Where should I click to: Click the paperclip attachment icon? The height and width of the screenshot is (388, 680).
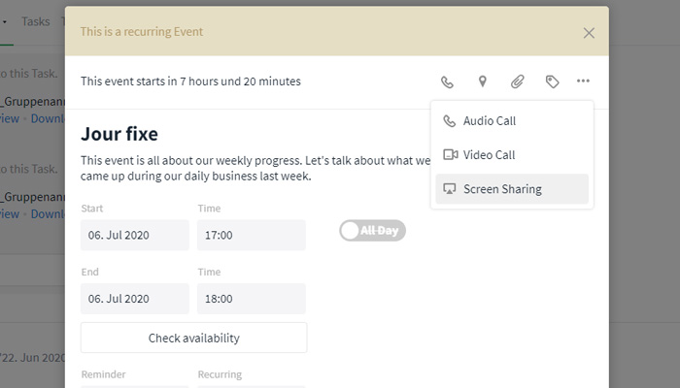tap(518, 81)
